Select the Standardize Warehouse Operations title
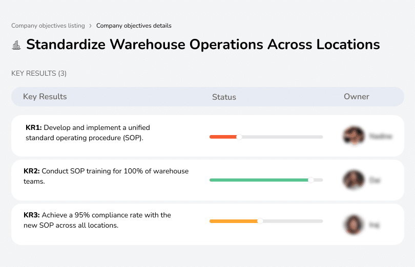This screenshot has height=267, width=415. click(x=203, y=44)
